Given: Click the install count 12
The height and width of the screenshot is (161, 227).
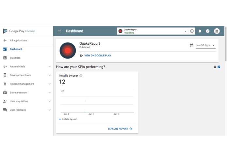Looking at the screenshot, I should point(62,82).
